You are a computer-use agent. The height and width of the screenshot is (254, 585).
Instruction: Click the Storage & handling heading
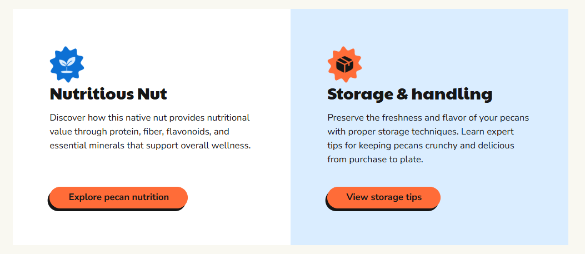click(410, 94)
